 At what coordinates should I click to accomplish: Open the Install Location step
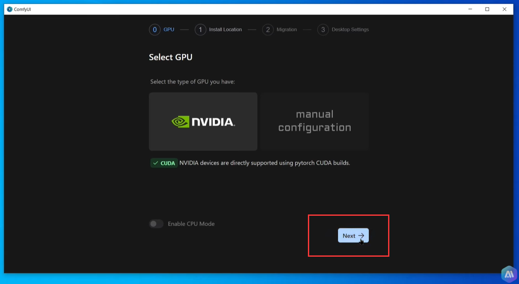point(218,29)
